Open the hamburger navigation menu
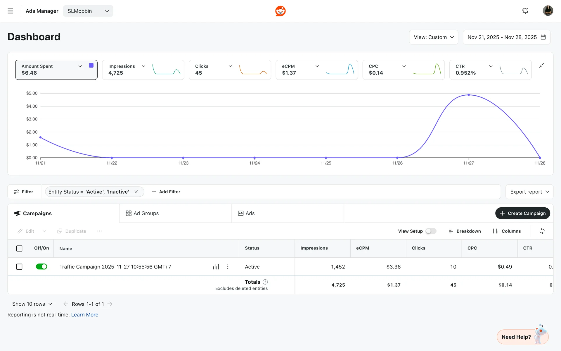Viewport: 561px width, 351px height. [x=10, y=11]
